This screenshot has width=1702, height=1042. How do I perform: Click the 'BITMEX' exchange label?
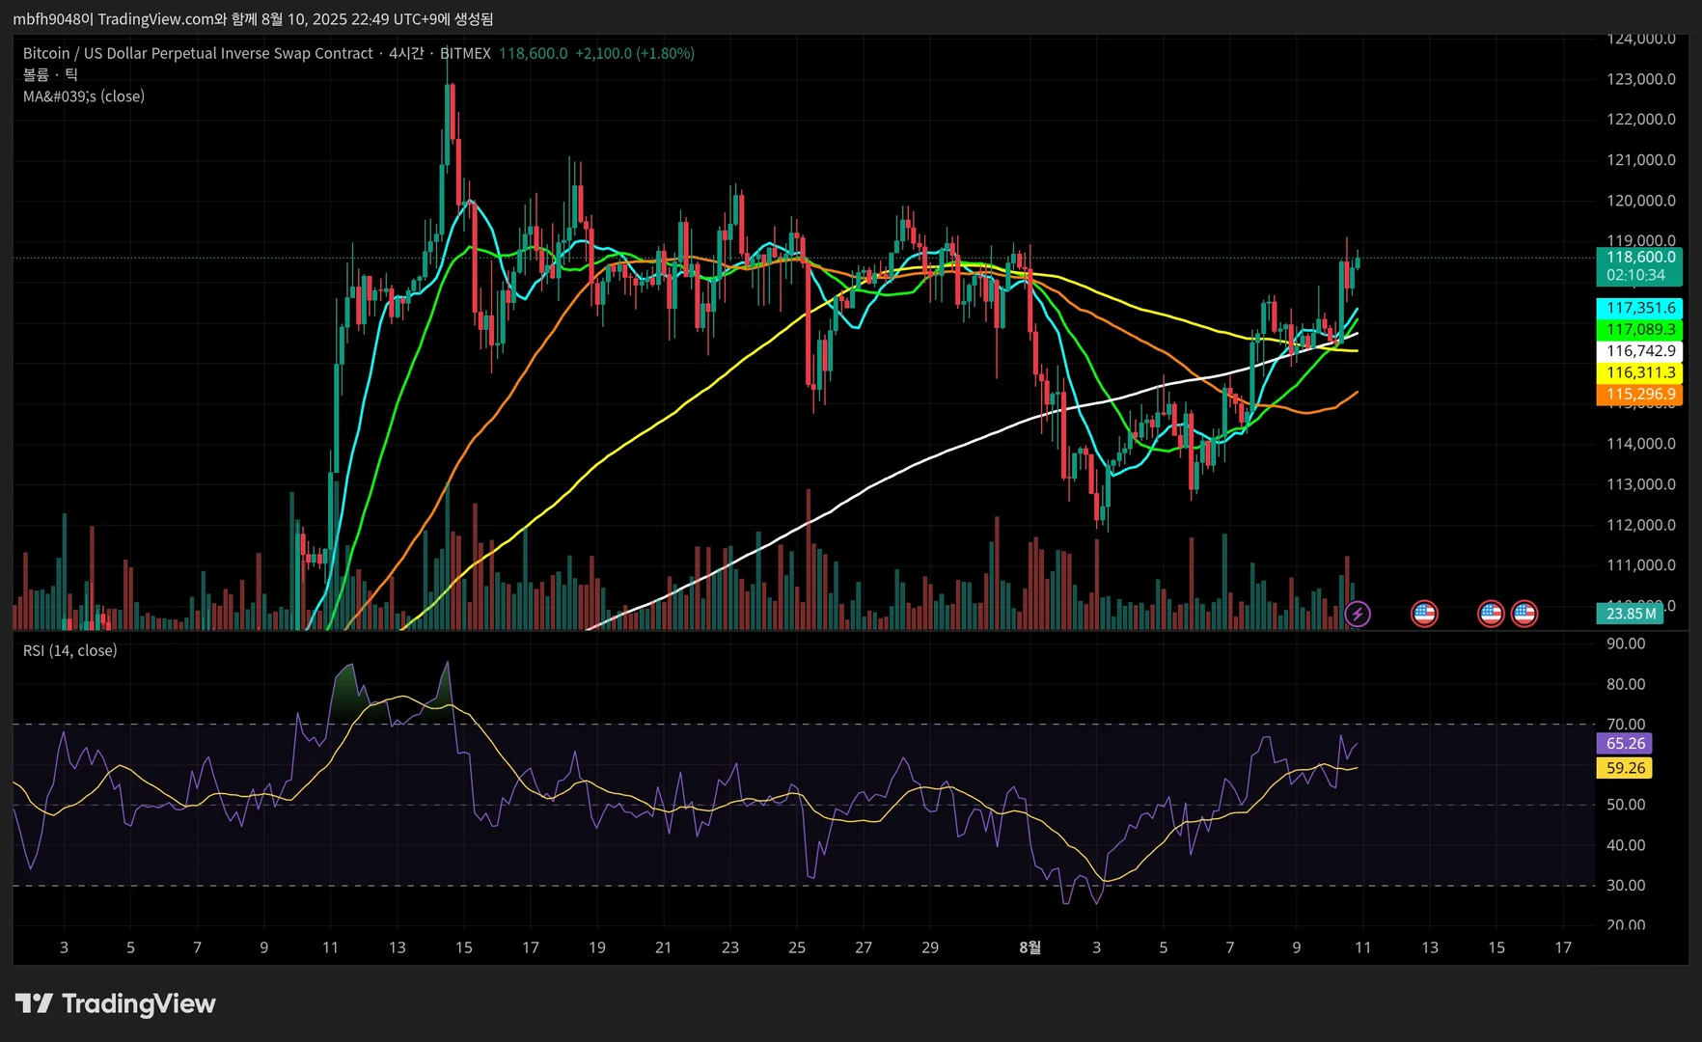pyautogui.click(x=465, y=53)
